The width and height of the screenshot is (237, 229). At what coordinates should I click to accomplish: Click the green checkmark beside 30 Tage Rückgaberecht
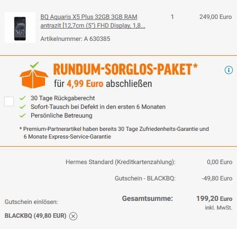tap(23, 98)
